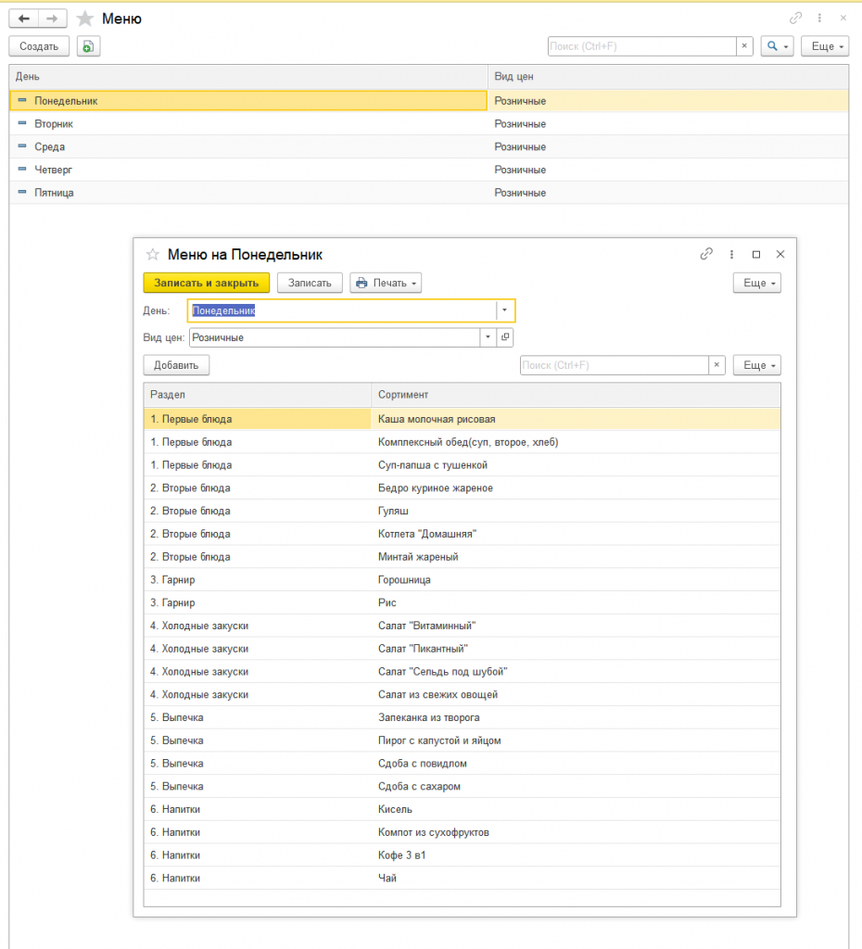This screenshot has height=949, width=862.
Task: Copy link icon in main Меню window
Action: point(795,19)
